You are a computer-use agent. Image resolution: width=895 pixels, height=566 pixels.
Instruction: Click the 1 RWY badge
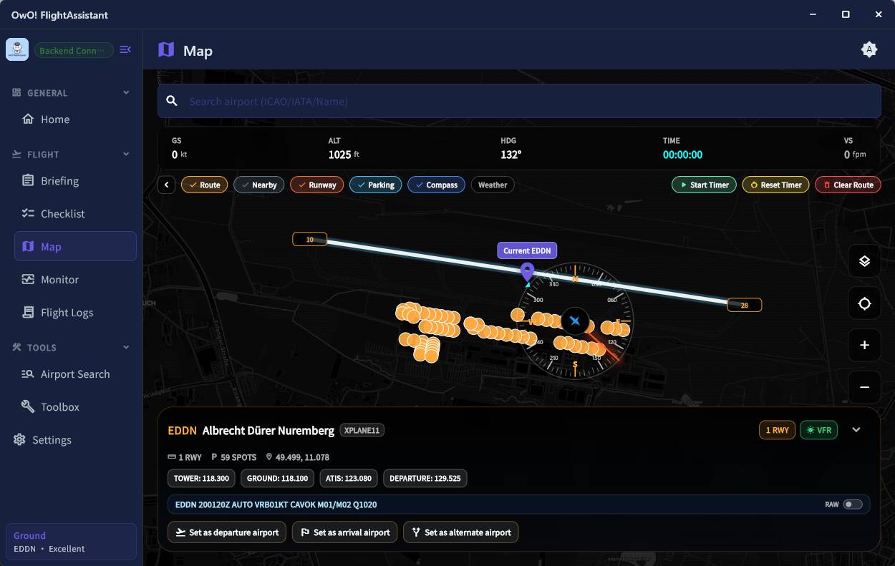[777, 430]
